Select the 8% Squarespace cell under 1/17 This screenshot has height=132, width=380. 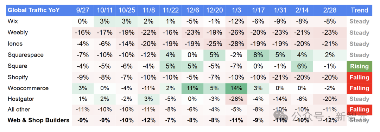tap(258, 55)
